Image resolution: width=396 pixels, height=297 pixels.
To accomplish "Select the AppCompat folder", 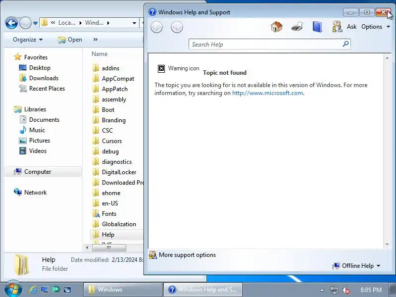I will pos(113,79).
